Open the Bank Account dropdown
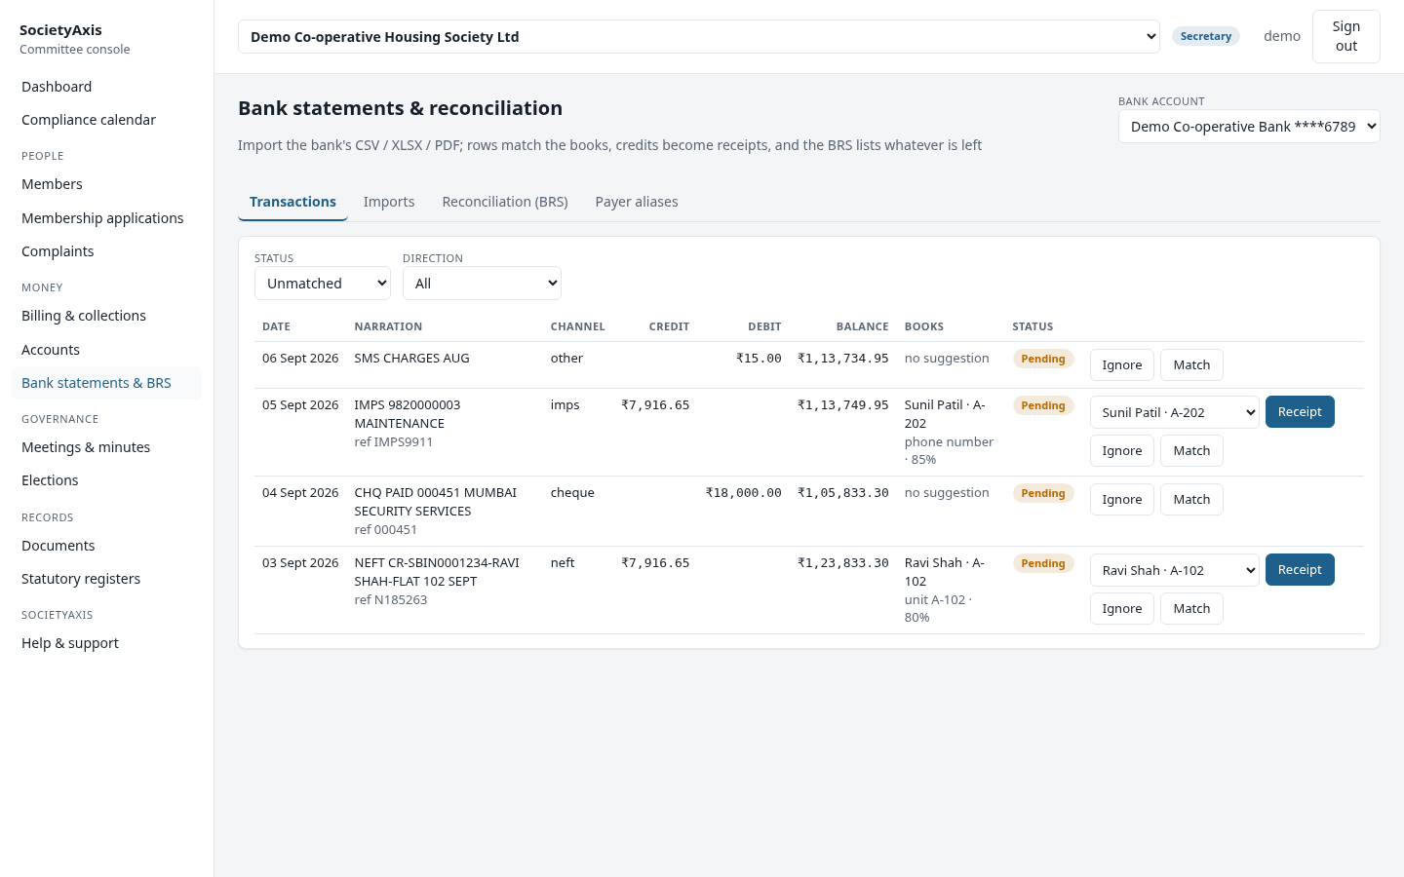This screenshot has width=1404, height=877. pos(1249,127)
